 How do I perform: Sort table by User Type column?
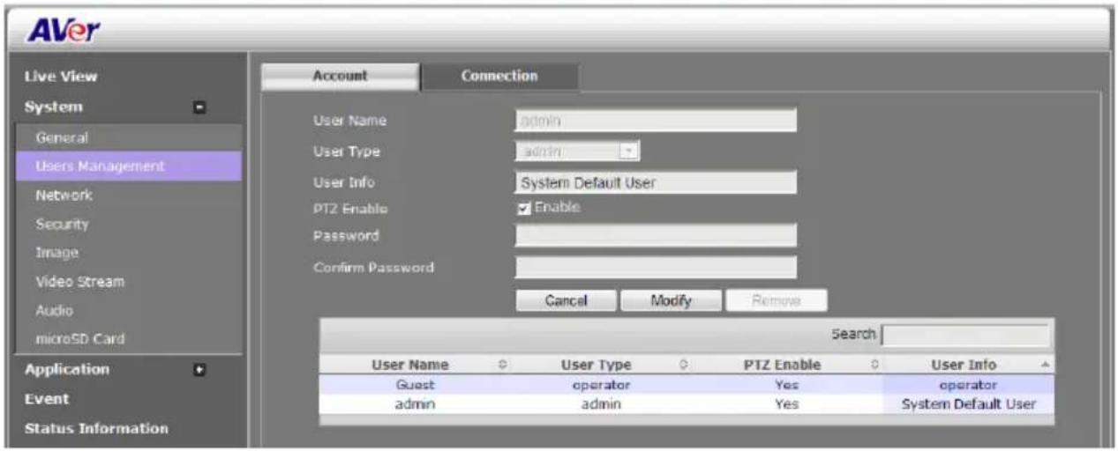[603, 365]
